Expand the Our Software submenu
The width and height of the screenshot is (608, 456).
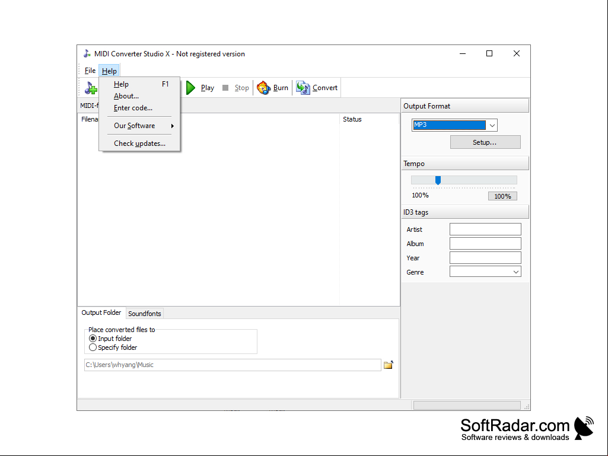pos(139,126)
